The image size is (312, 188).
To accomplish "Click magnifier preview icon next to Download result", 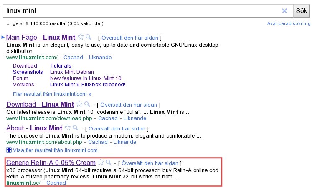I will pos(87,104).
